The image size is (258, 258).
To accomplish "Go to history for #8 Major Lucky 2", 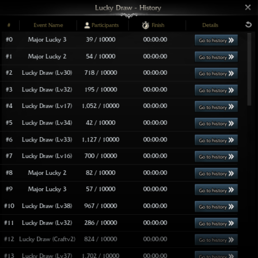I will click(x=216, y=173).
